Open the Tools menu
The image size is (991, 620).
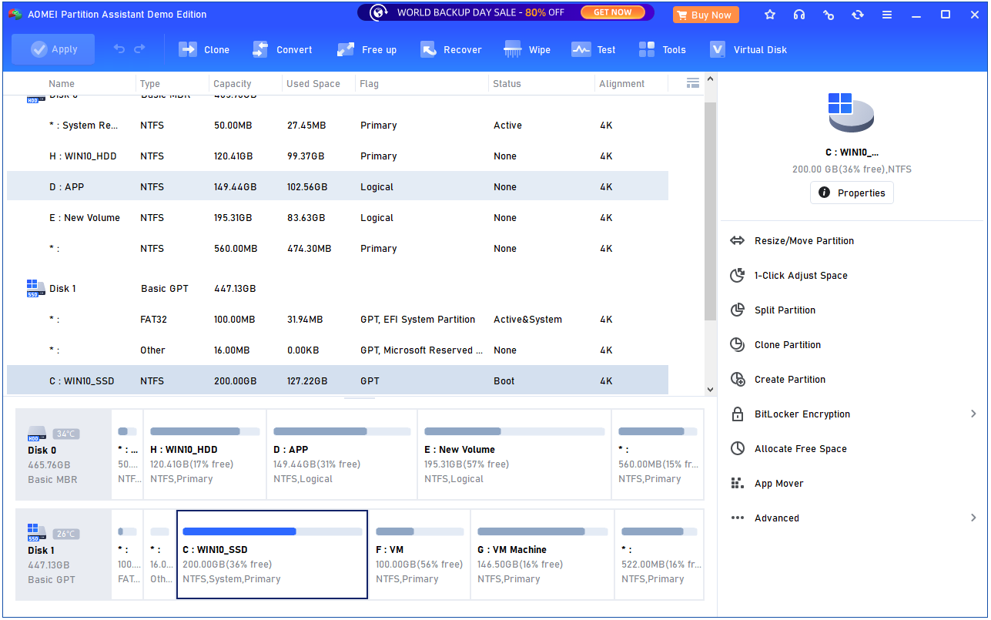pyautogui.click(x=661, y=49)
